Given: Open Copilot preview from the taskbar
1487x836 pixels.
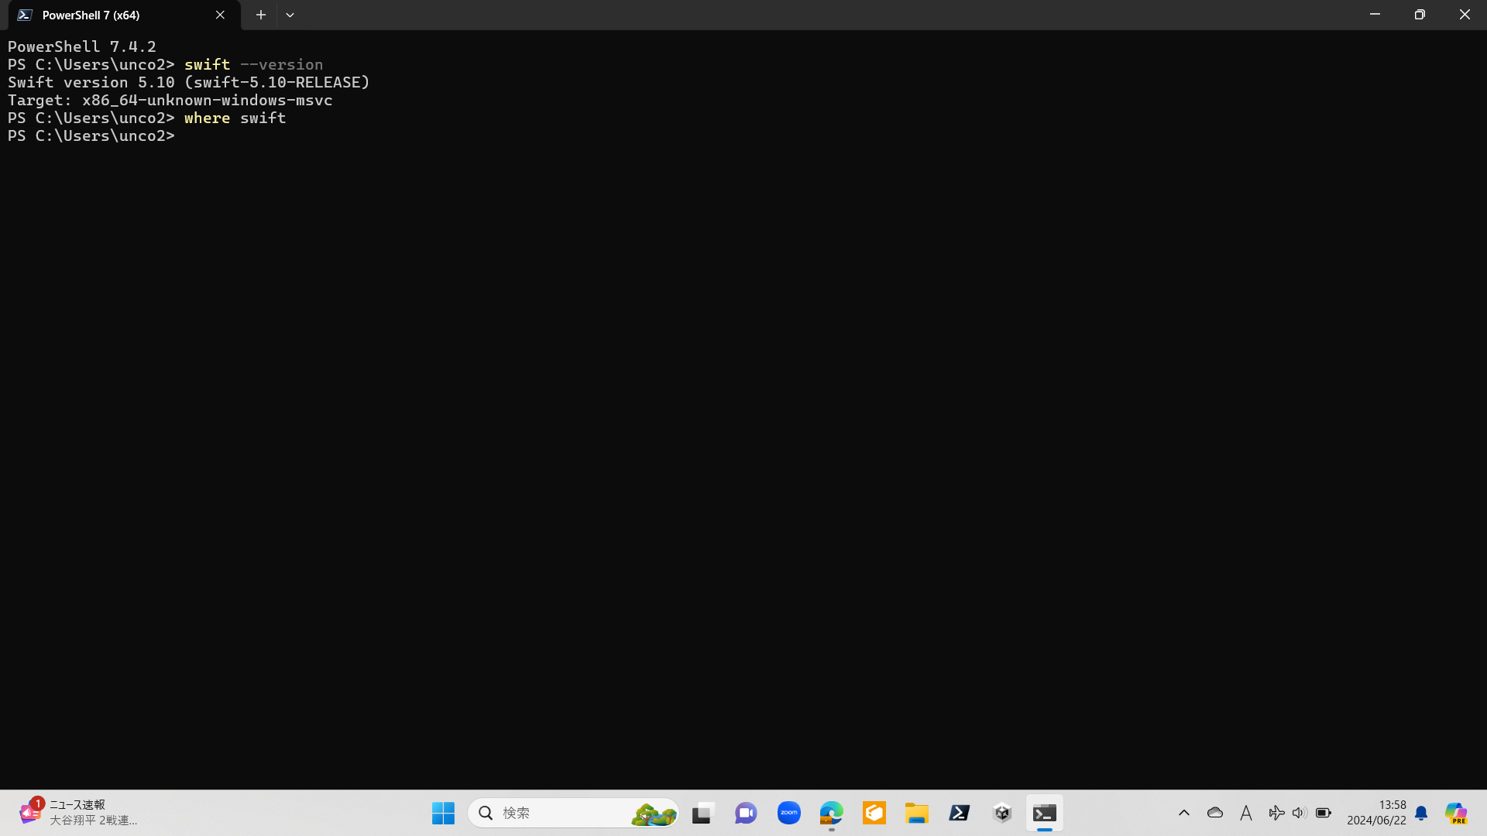Looking at the screenshot, I should 1456,813.
